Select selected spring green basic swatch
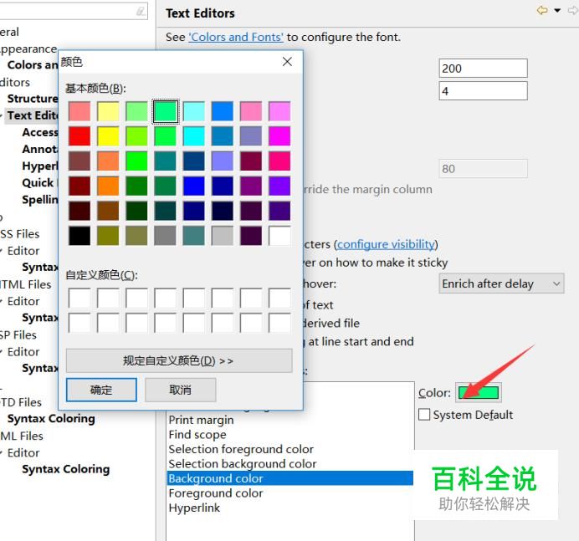 pyautogui.click(x=166, y=111)
